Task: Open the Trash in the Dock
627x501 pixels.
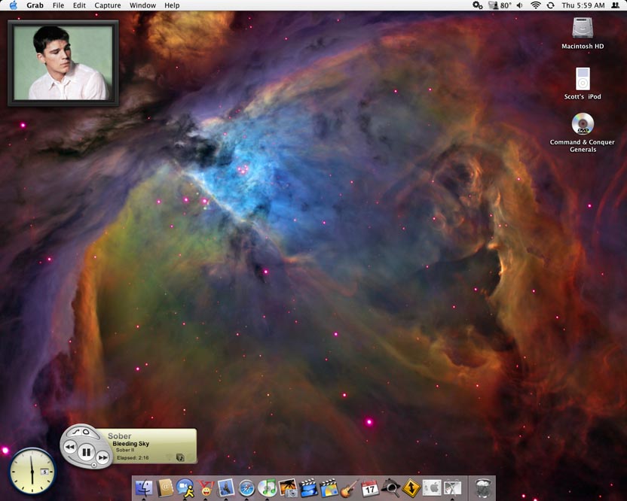Action: [483, 487]
